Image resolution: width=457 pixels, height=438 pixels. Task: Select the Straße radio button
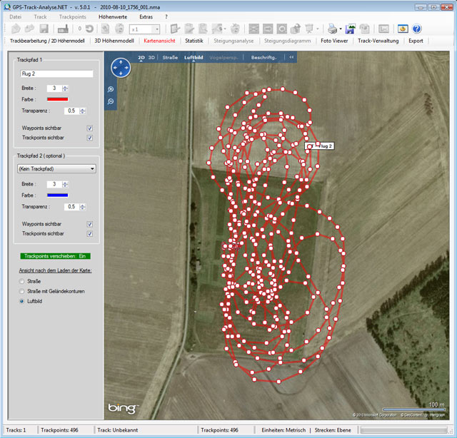click(x=21, y=281)
